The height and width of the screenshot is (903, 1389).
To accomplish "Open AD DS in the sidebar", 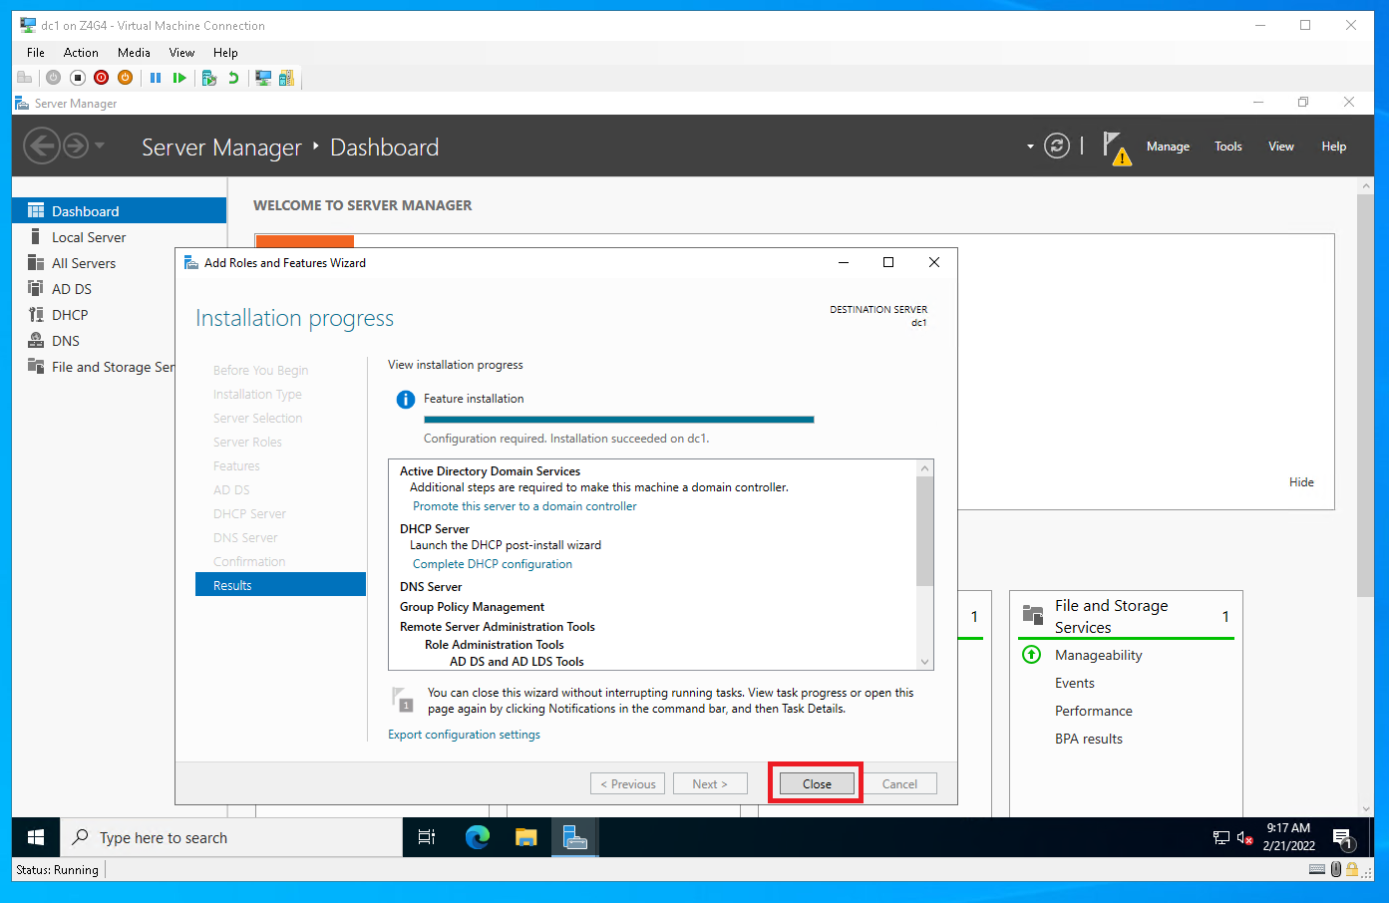I will 95,289.
